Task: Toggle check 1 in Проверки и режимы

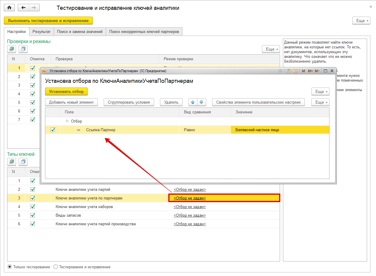Action: click(33, 68)
